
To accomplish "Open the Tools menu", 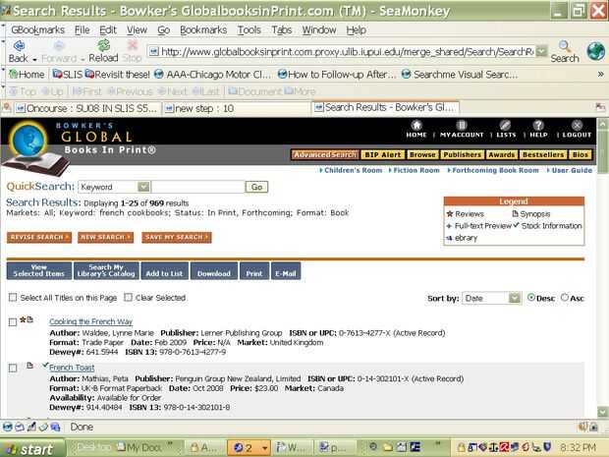I will point(249,29).
